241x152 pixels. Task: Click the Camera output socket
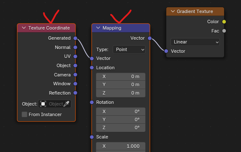point(75,75)
